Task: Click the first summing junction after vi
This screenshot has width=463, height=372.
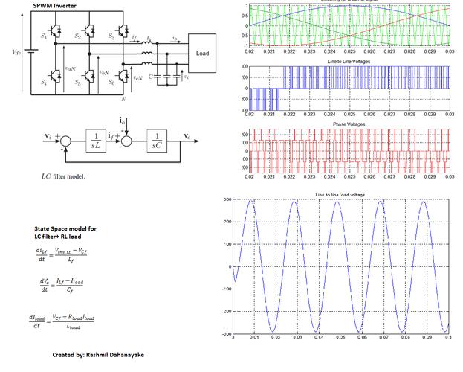Action: point(65,141)
